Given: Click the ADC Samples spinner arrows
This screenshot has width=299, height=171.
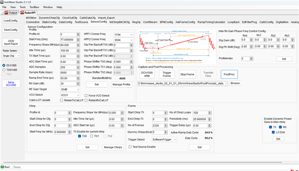Looking at the screenshot, I should pyautogui.click(x=78, y=67).
